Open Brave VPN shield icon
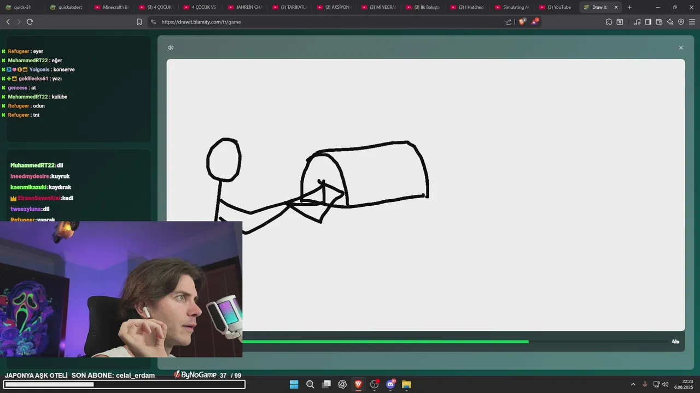700x393 pixels. (x=681, y=22)
